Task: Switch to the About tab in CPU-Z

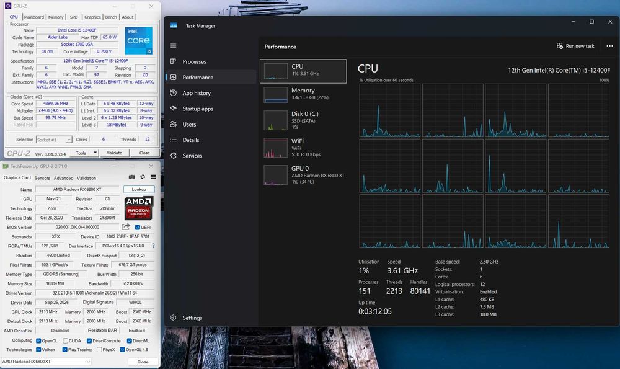Action: click(x=127, y=17)
